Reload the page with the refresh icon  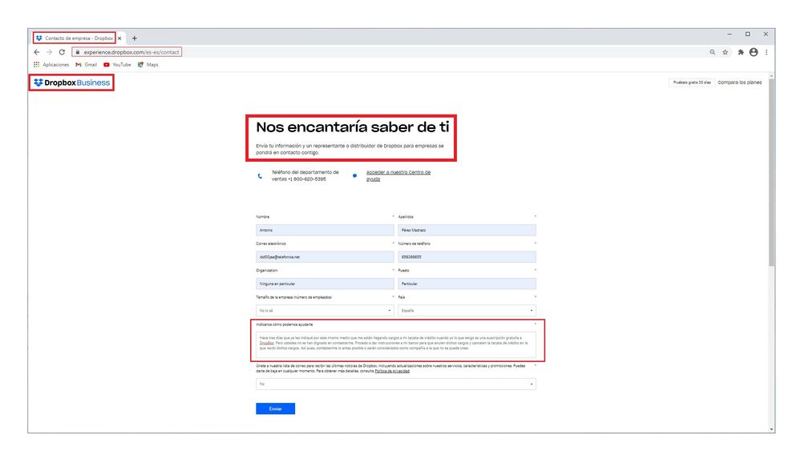(x=62, y=52)
